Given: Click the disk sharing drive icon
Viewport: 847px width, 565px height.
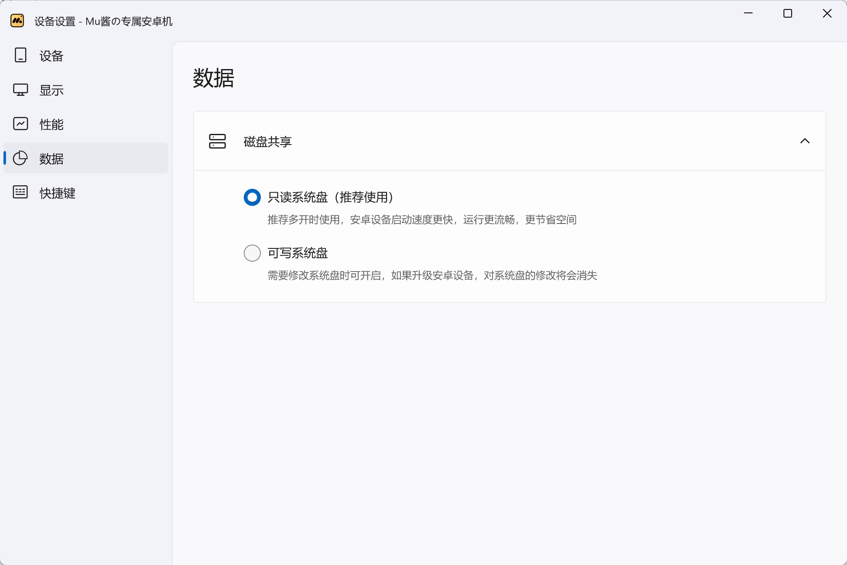Looking at the screenshot, I should 217,141.
